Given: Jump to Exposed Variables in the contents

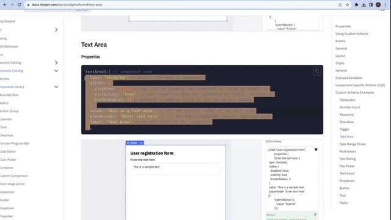Looking at the screenshot, I should [x=349, y=78].
